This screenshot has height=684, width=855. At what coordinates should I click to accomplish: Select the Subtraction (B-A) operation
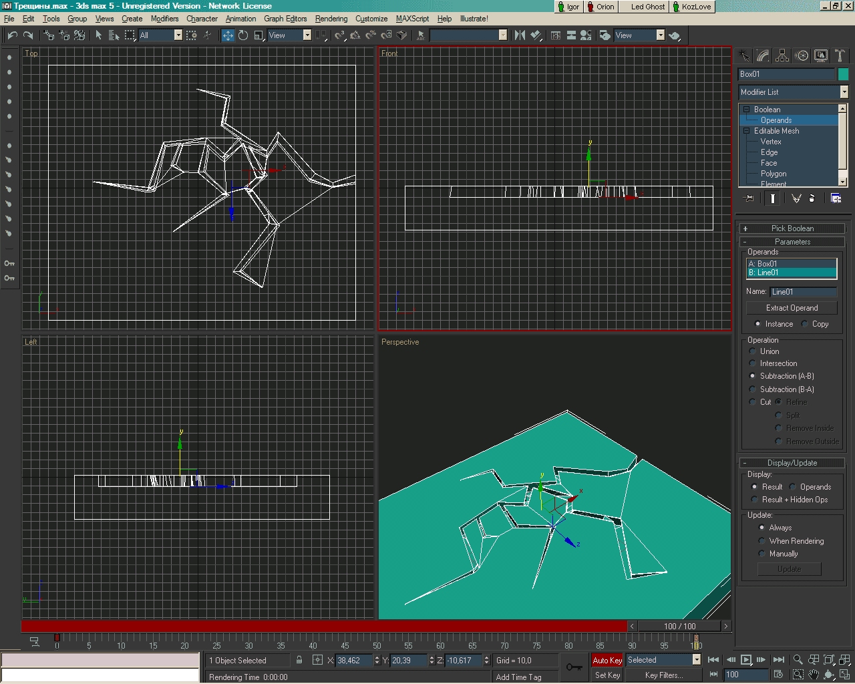753,389
